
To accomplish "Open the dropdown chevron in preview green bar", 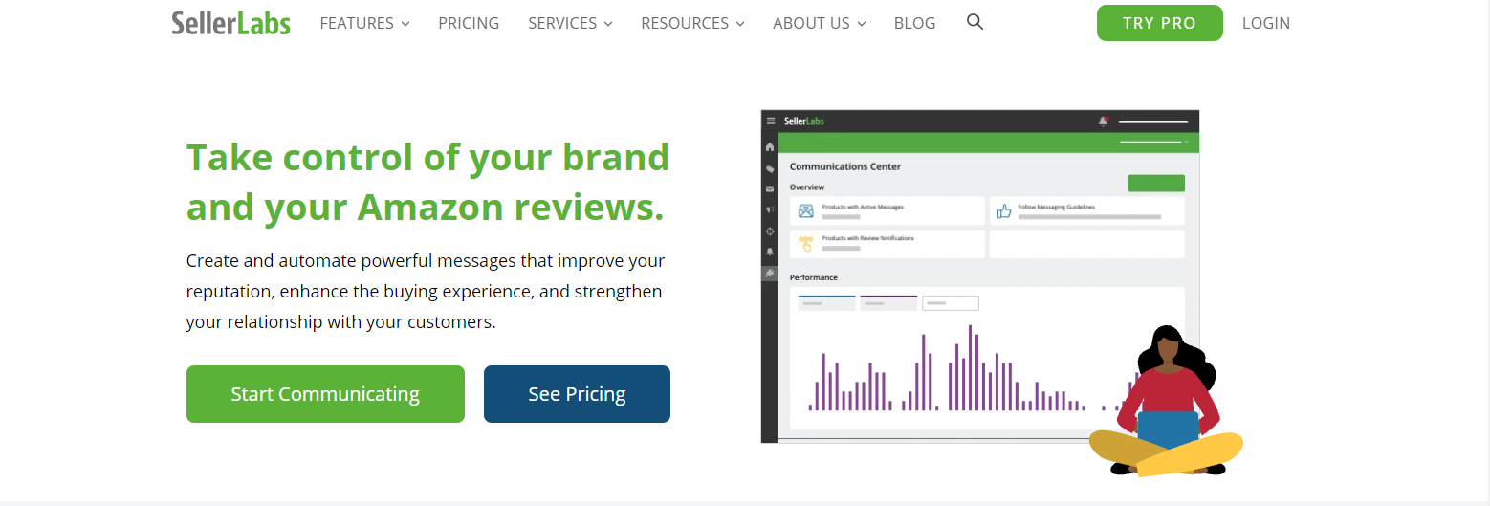I will coord(1186,143).
